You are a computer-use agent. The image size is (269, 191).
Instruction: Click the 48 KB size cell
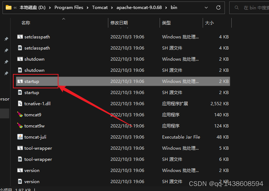point(222,137)
